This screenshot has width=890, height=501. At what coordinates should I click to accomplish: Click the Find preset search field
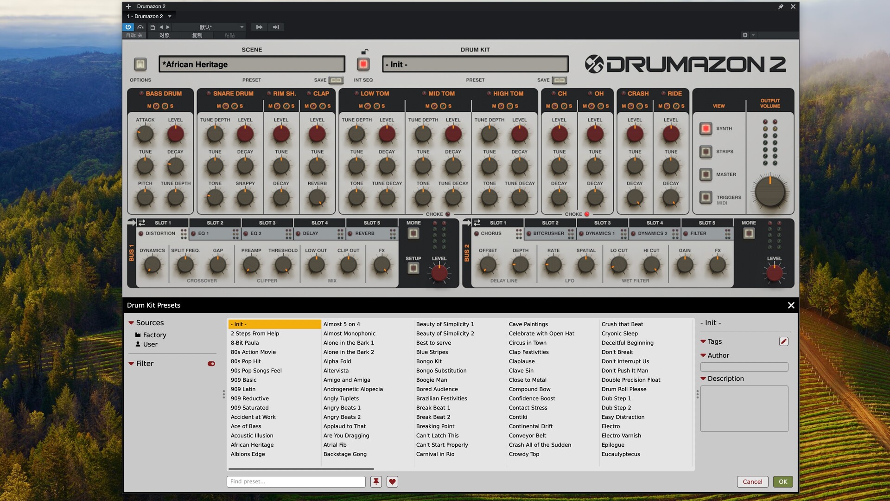coord(296,482)
